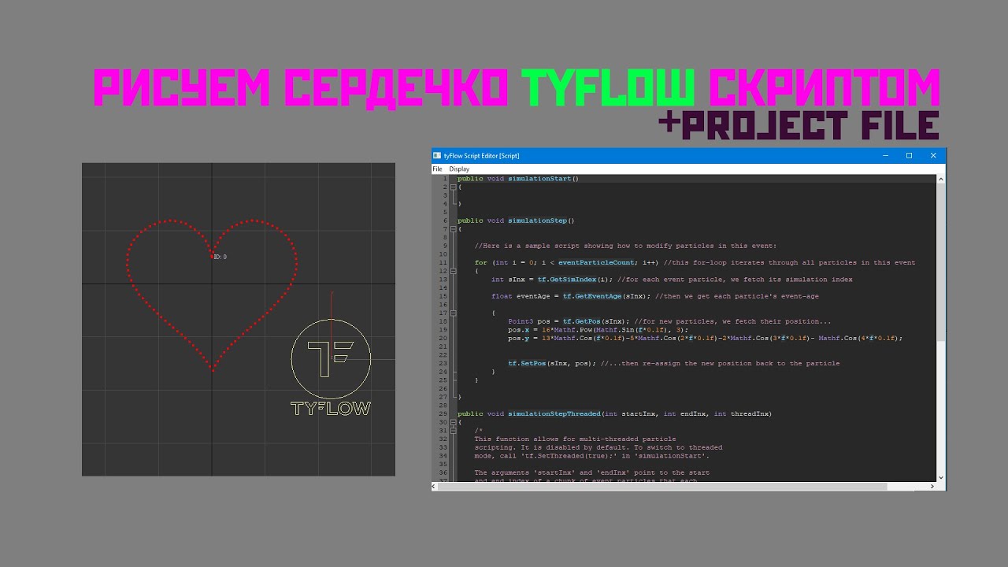Screen dimensions: 1008x567
Task: Click the horizontal scrollbar right arrow
Action: [x=931, y=486]
